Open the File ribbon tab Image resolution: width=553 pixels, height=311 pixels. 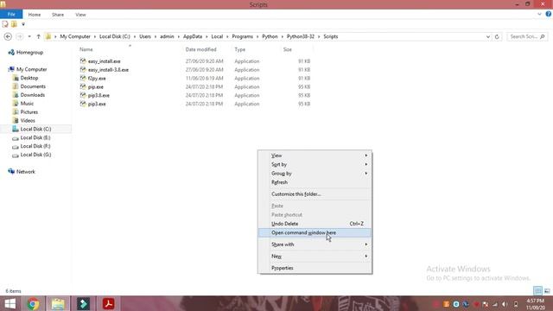11,15
